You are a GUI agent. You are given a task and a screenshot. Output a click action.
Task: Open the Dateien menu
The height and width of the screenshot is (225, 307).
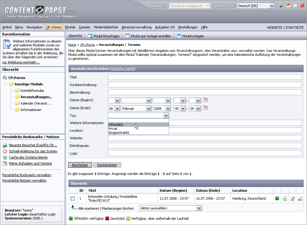(x=84, y=27)
